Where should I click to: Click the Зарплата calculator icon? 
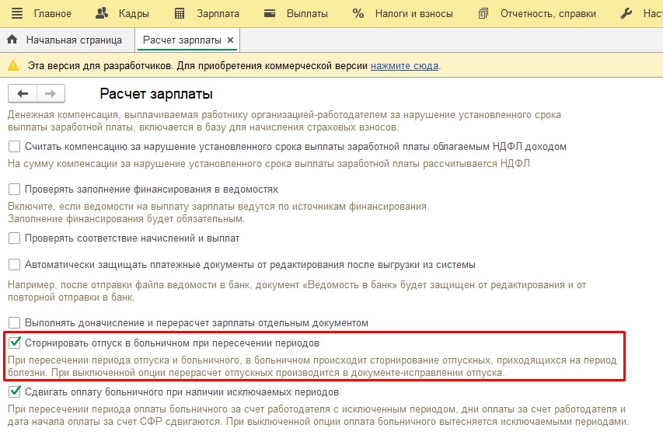tap(180, 13)
